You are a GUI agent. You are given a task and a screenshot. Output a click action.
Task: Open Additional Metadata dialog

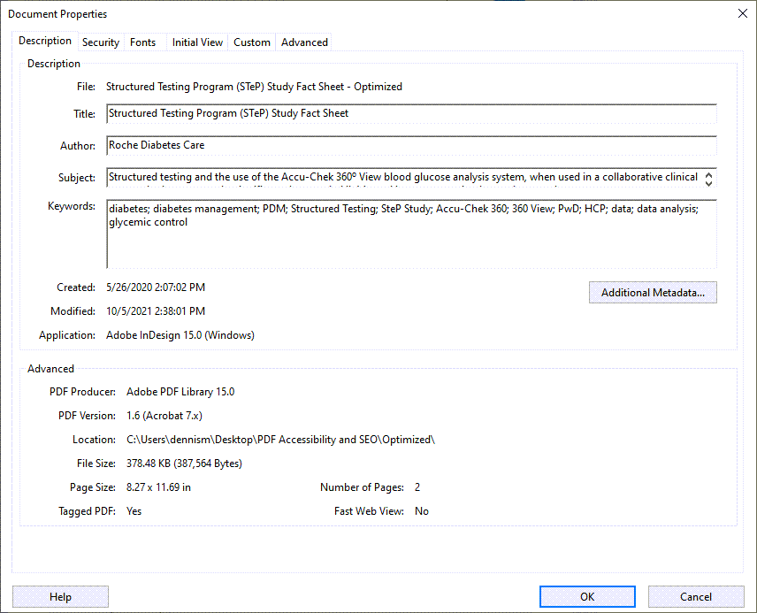click(653, 293)
